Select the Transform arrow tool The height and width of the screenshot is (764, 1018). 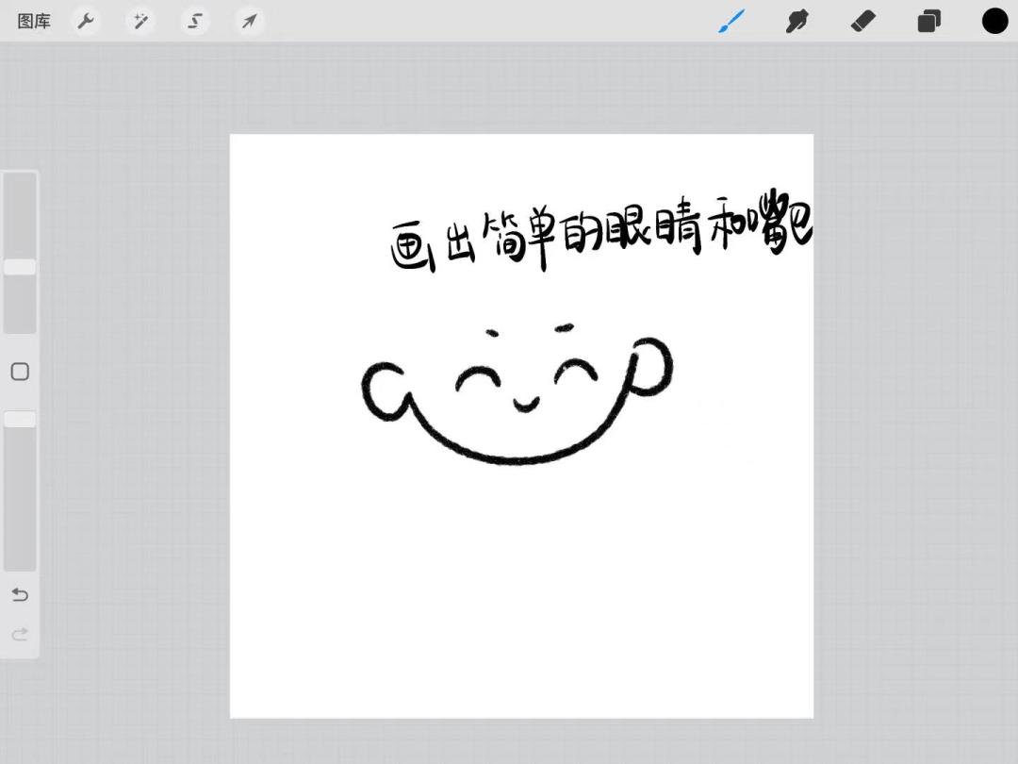pyautogui.click(x=249, y=21)
